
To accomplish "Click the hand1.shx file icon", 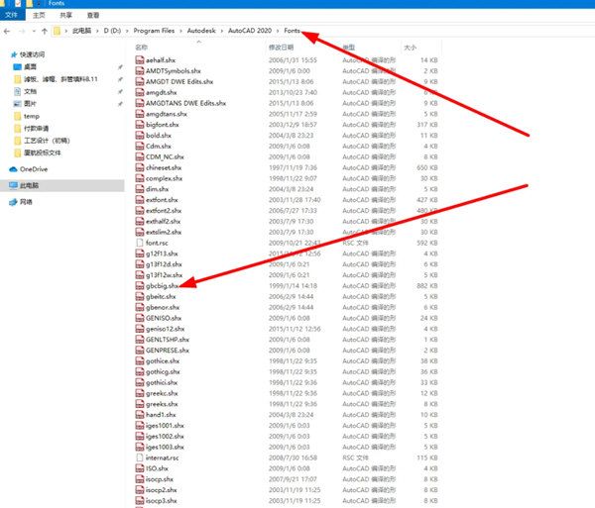I will [140, 415].
